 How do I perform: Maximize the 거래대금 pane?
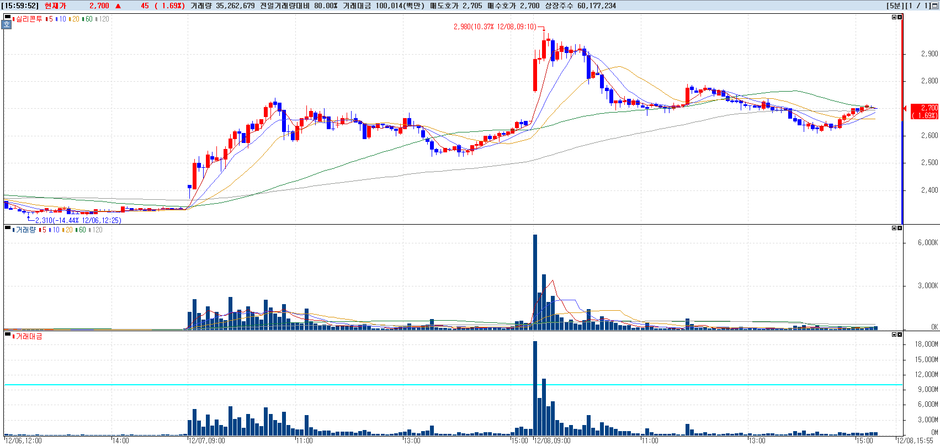point(894,334)
